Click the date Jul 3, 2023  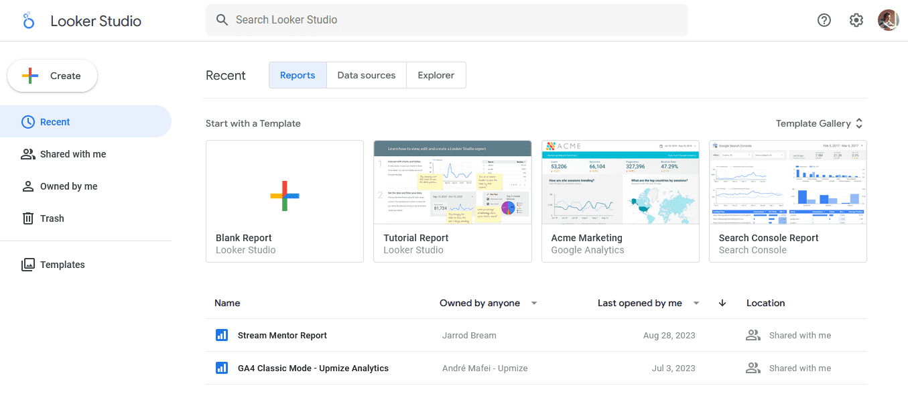tap(673, 369)
